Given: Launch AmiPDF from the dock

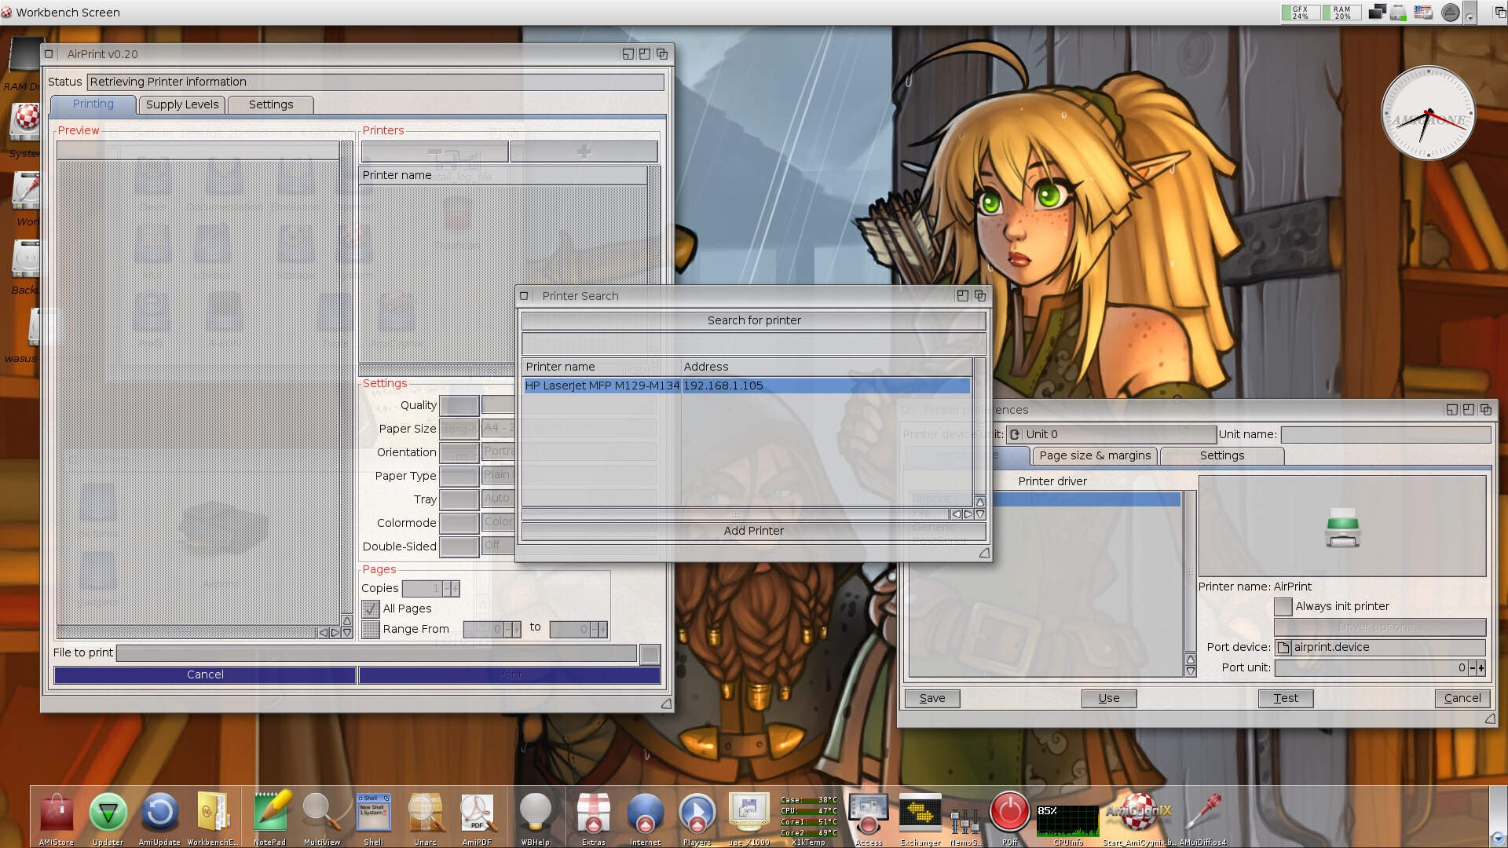Looking at the screenshot, I should 477,813.
